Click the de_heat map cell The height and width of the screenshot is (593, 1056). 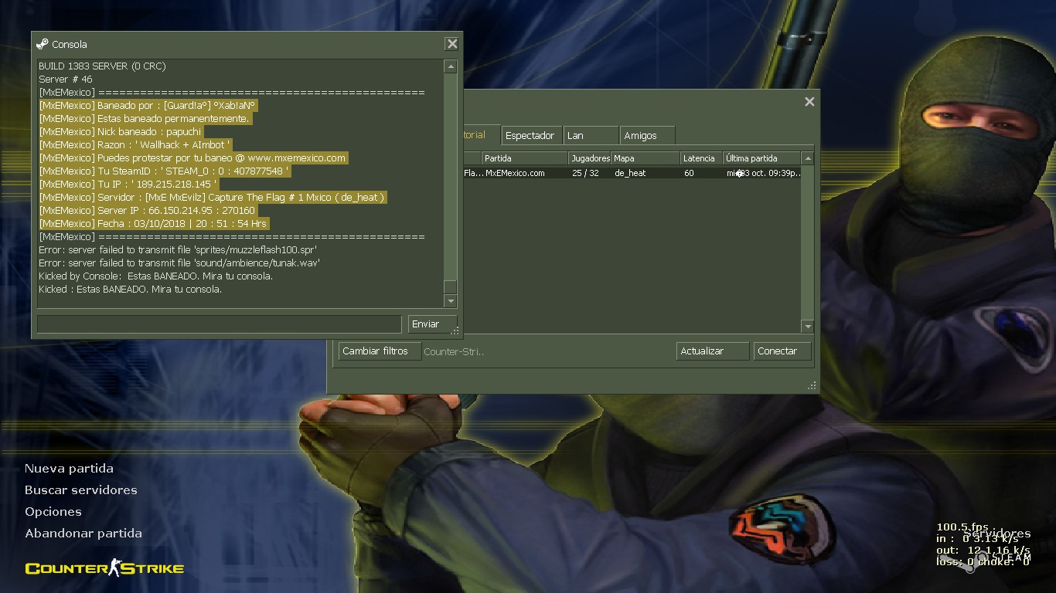[630, 173]
